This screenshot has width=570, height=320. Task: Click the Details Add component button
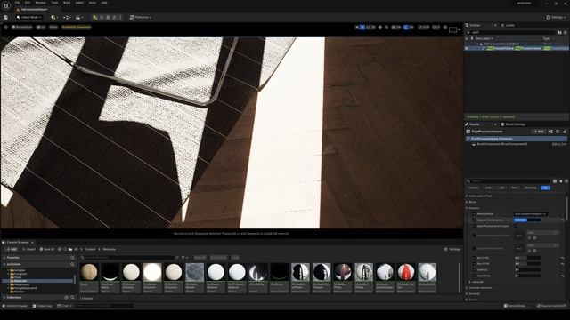pyautogui.click(x=538, y=132)
